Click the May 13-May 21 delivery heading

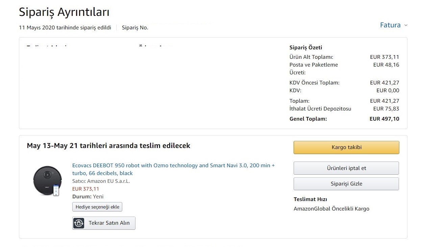[108, 146]
